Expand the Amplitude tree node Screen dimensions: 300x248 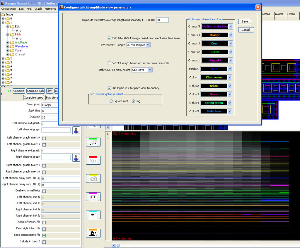pyautogui.click(x=8, y=42)
